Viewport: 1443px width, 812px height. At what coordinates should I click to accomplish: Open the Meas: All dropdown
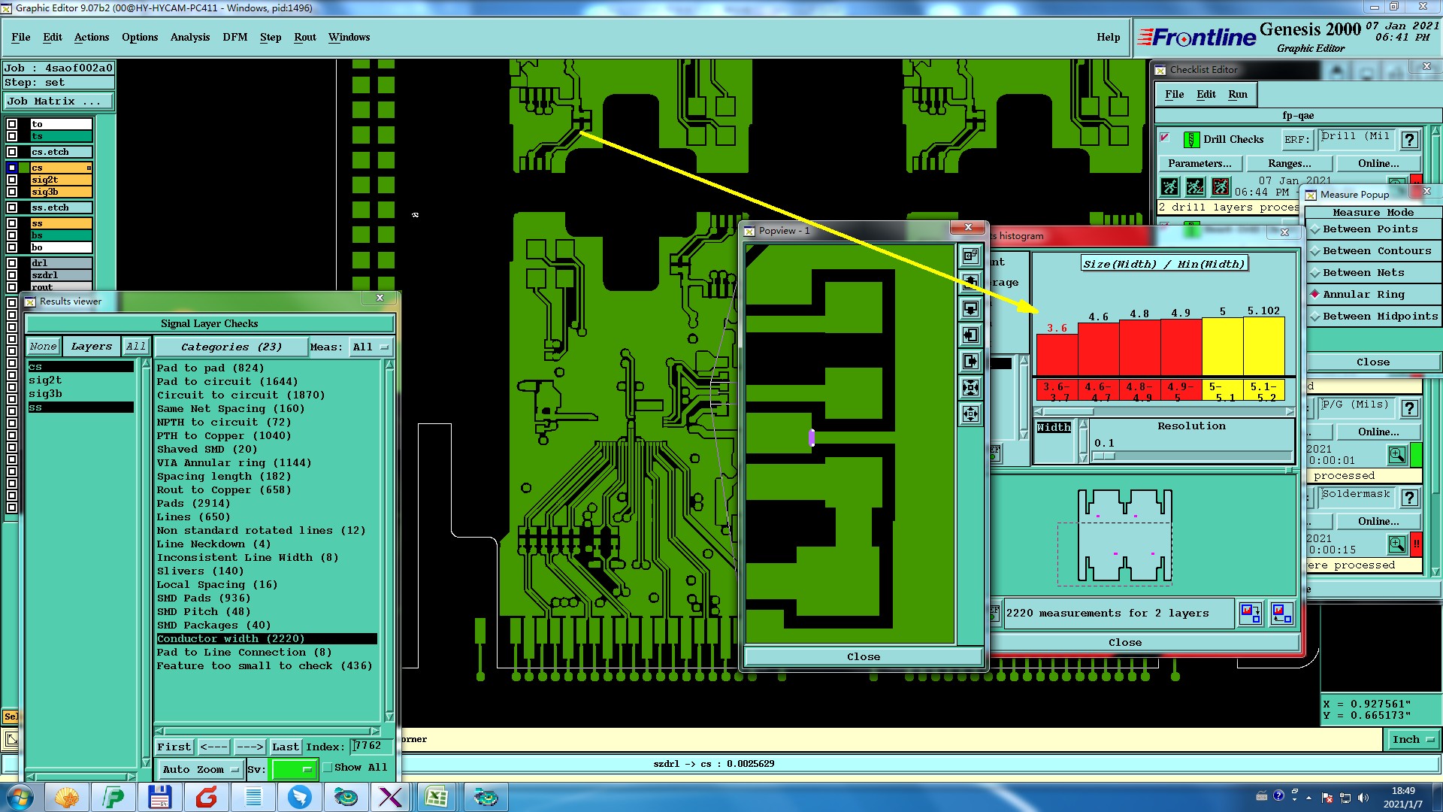click(371, 347)
